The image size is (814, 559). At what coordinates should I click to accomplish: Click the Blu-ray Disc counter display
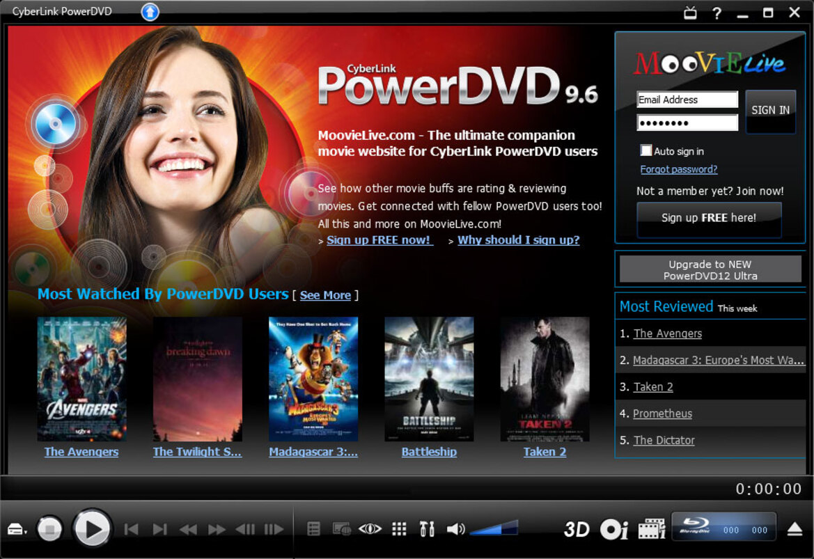pos(724,528)
